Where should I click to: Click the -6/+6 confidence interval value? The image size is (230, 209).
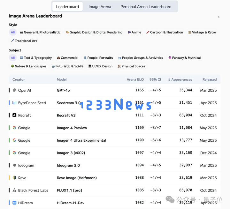(156, 140)
